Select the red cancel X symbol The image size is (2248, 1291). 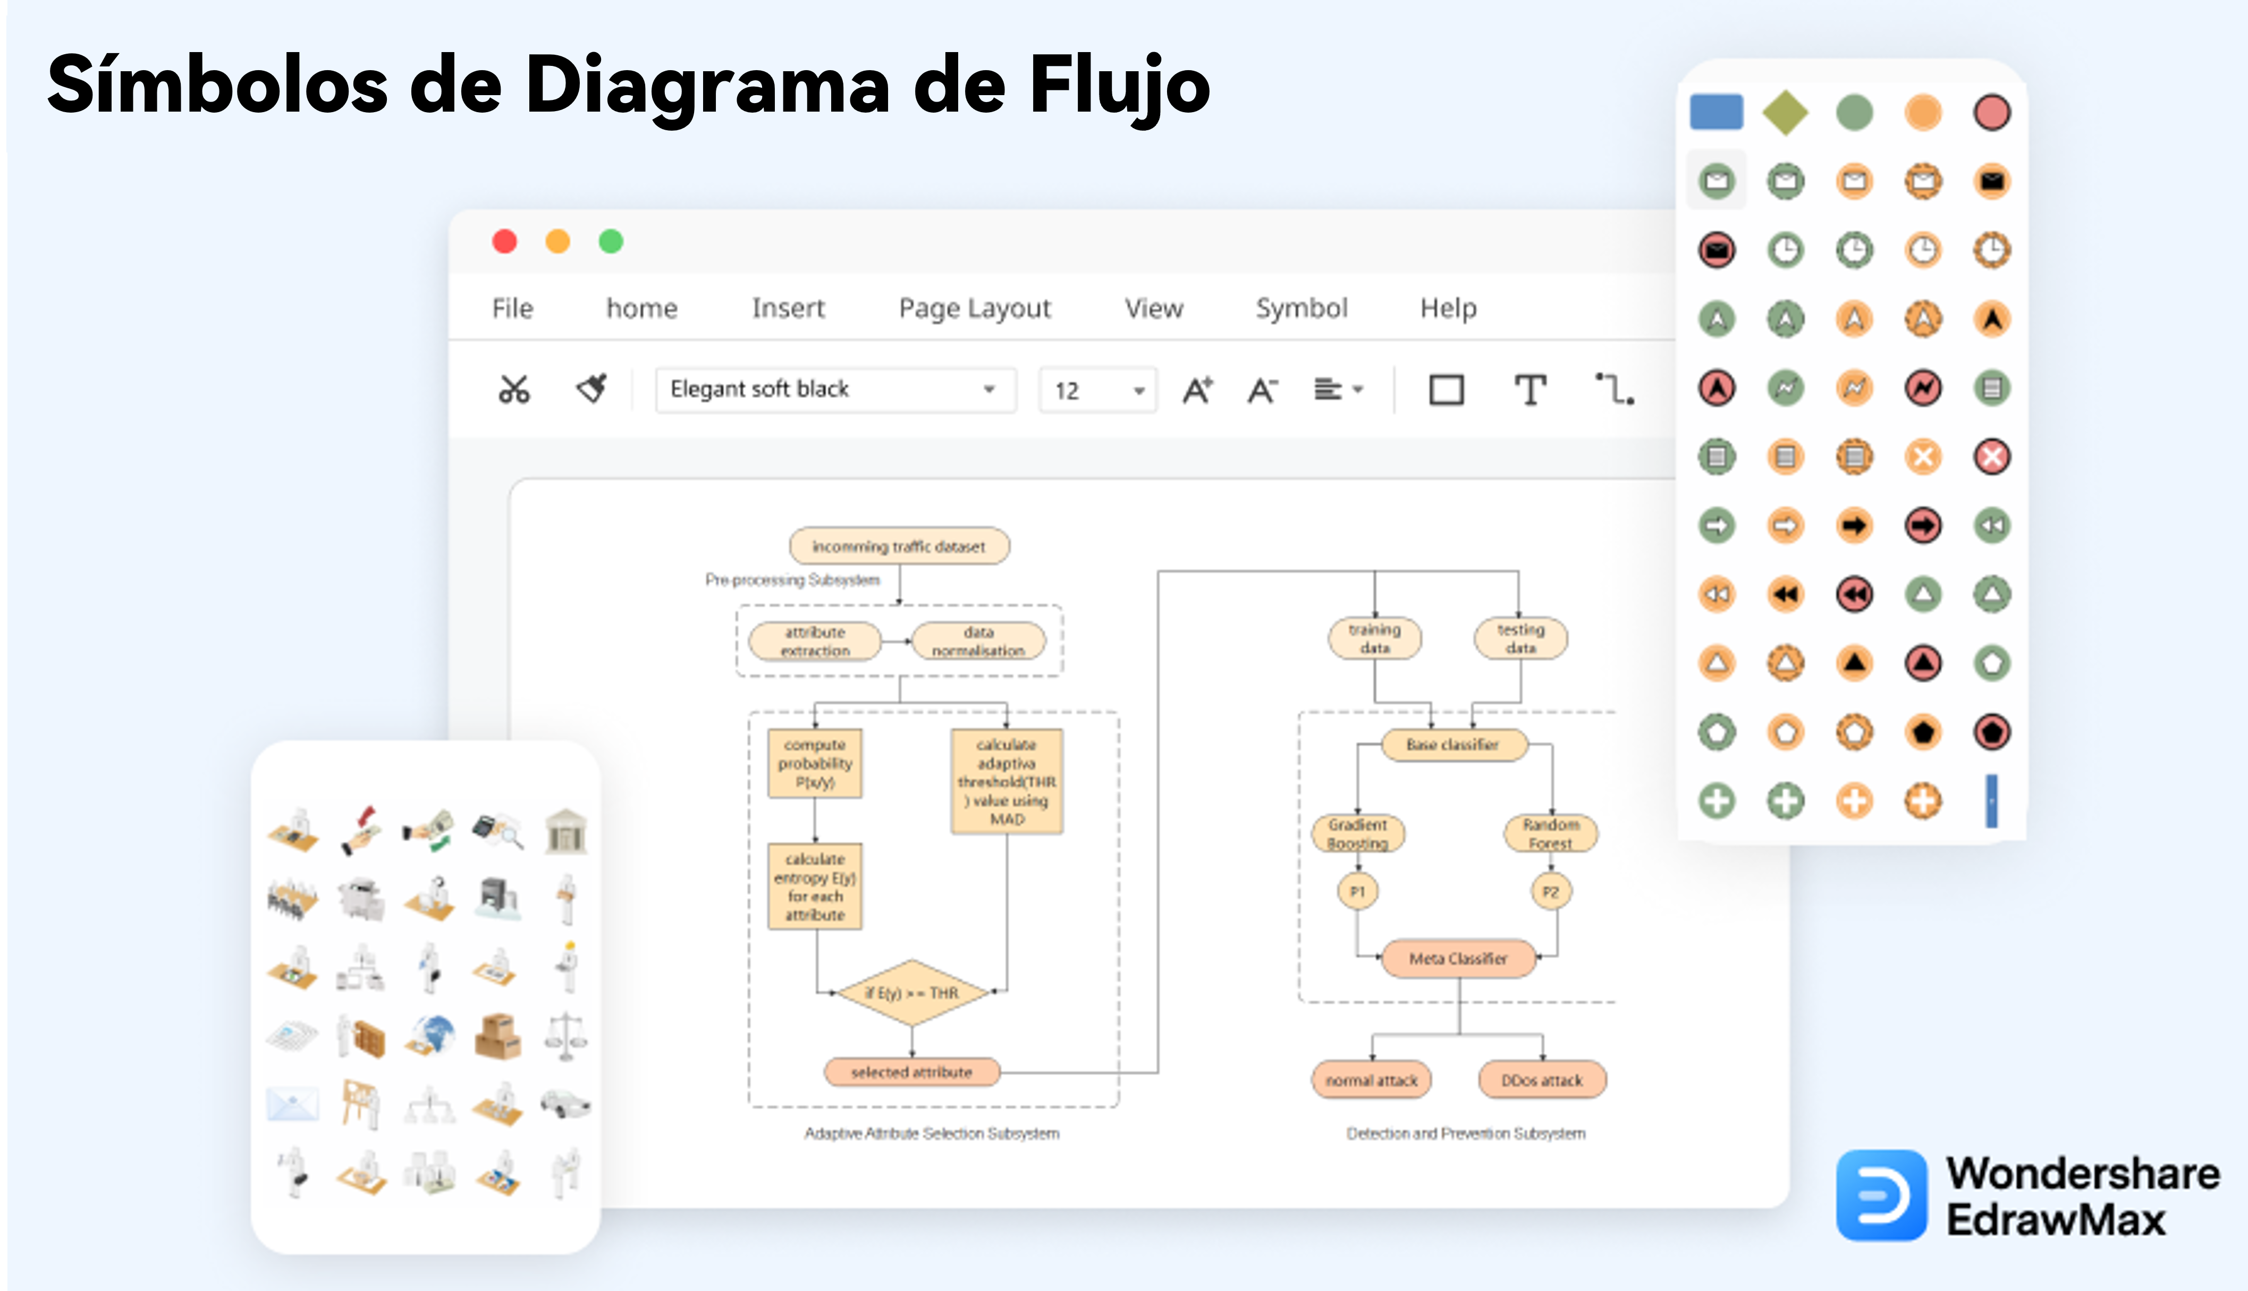1991,458
